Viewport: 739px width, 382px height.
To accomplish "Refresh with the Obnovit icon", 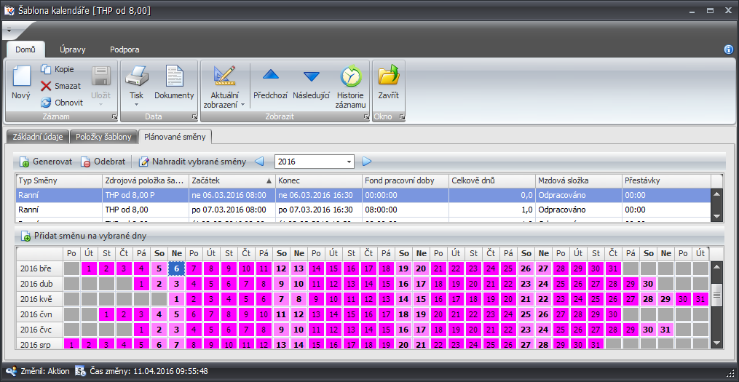I will [47, 103].
